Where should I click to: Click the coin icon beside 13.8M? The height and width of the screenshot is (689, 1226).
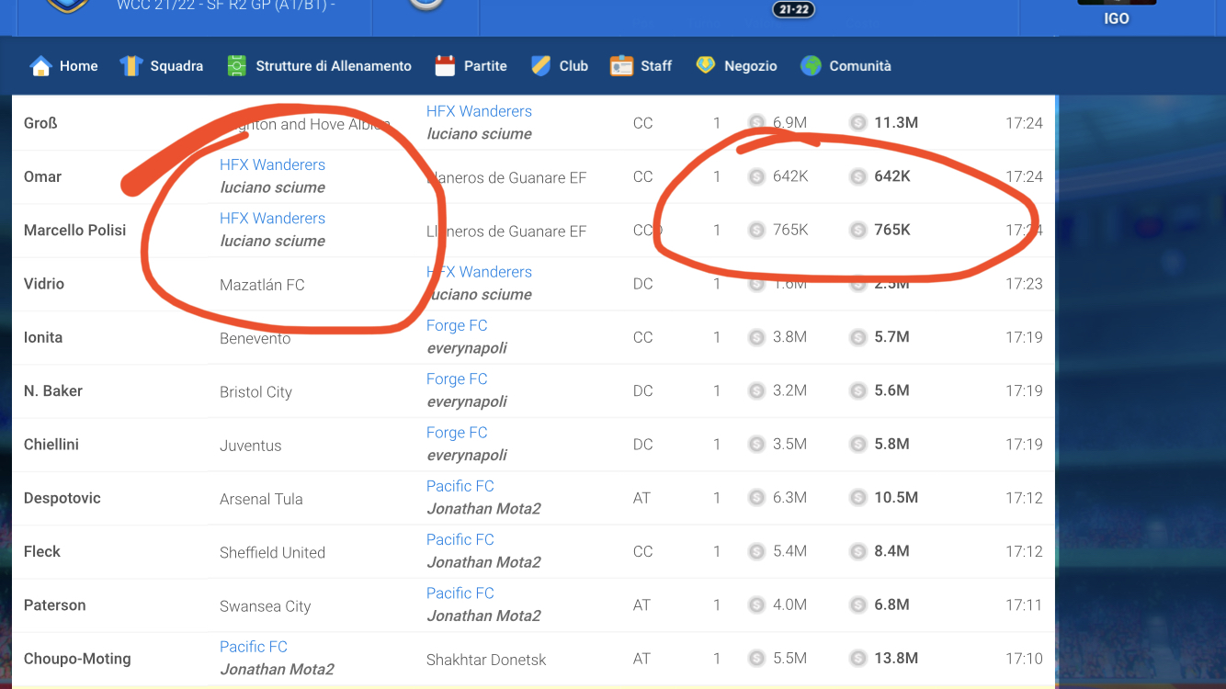click(857, 659)
